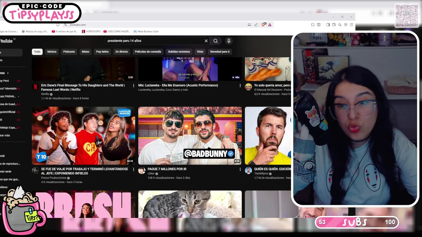Select the Música filter chip
Screen dimensions: 422x237
point(52,52)
